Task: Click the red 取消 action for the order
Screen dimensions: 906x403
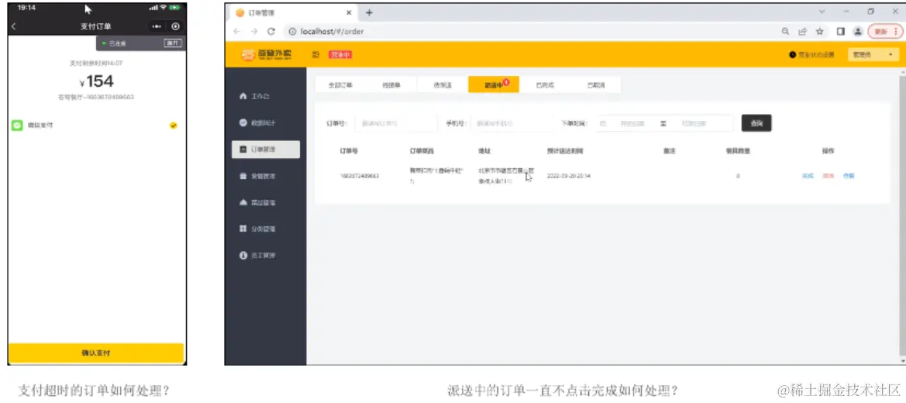Action: pyautogui.click(x=828, y=176)
